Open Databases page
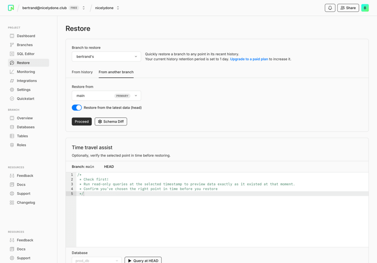Image resolution: width=377 pixels, height=263 pixels. click(x=28, y=127)
